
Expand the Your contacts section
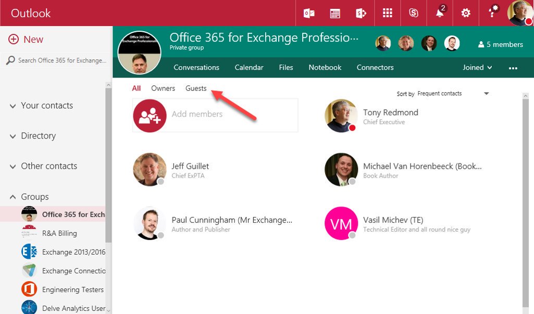(x=13, y=106)
